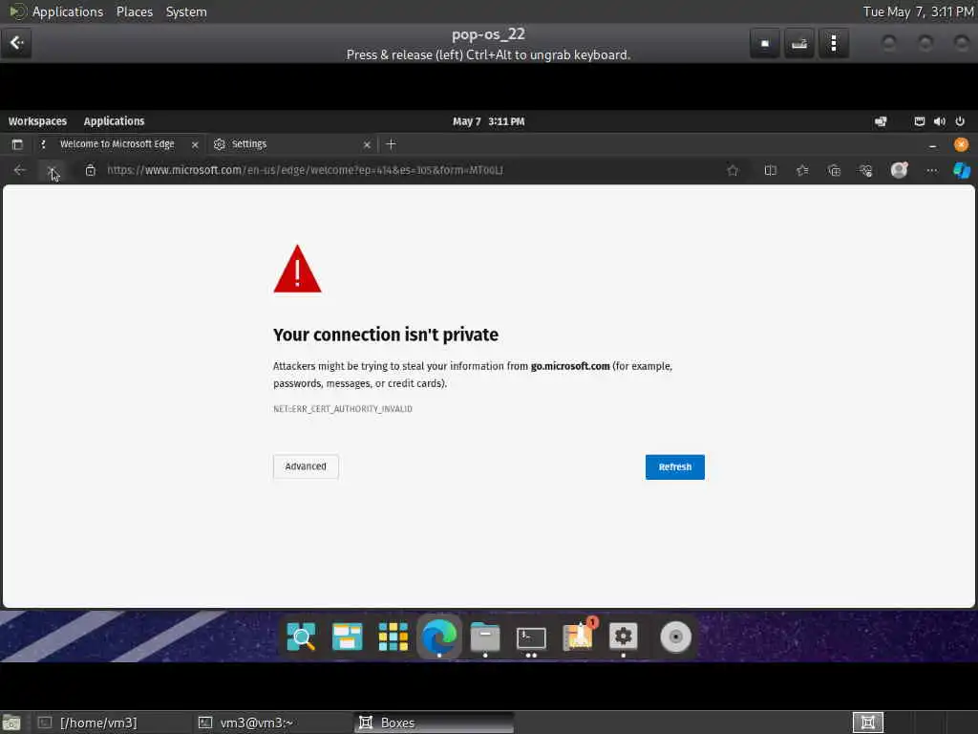Image resolution: width=978 pixels, height=734 pixels.
Task: Close Edge with orange button
Action: pos(961,145)
